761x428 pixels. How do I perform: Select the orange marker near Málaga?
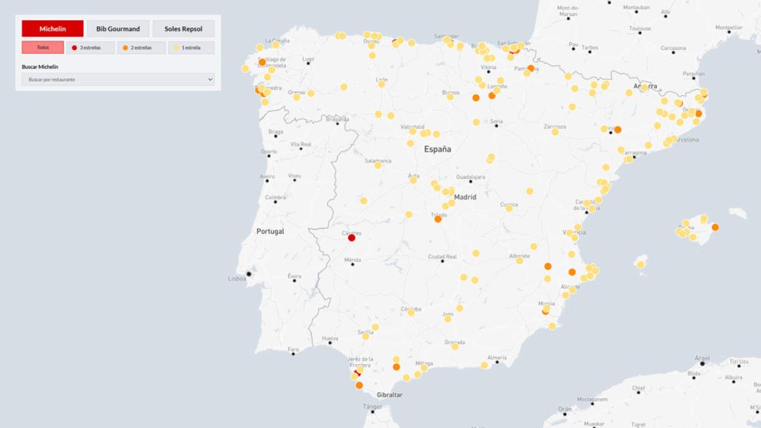click(396, 366)
